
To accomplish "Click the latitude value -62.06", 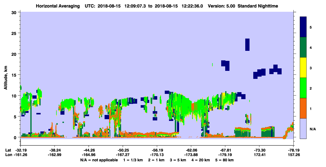I will click(x=191, y=150).
